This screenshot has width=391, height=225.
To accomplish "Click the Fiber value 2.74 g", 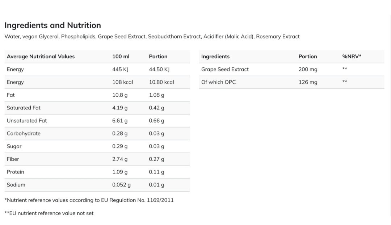I will click(120, 159).
